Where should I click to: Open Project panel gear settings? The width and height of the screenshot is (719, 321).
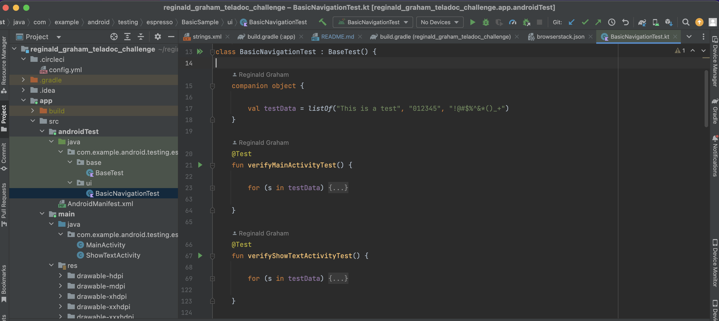[x=158, y=37]
